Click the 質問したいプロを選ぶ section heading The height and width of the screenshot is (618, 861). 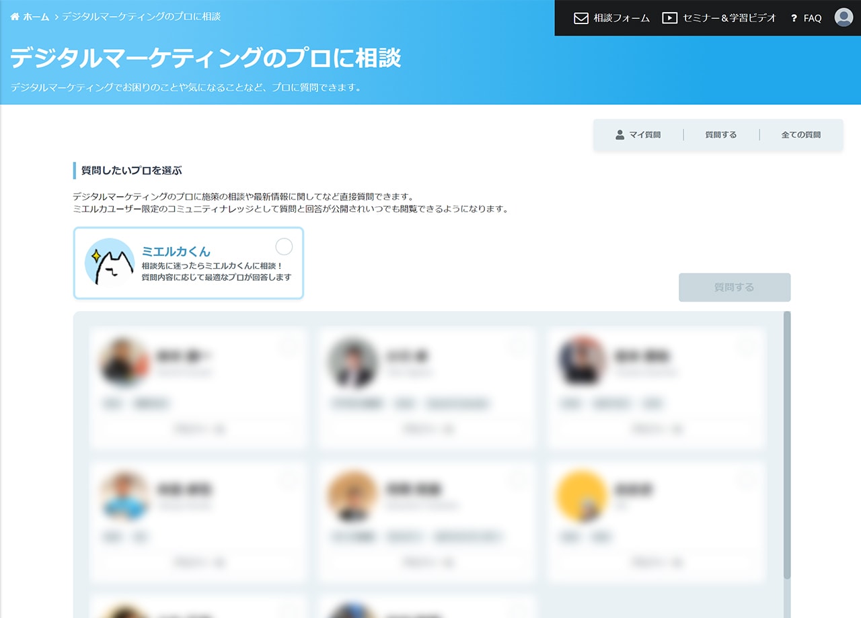pyautogui.click(x=132, y=171)
